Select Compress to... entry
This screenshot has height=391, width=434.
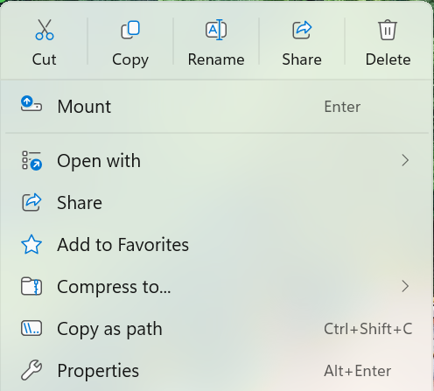217,286
